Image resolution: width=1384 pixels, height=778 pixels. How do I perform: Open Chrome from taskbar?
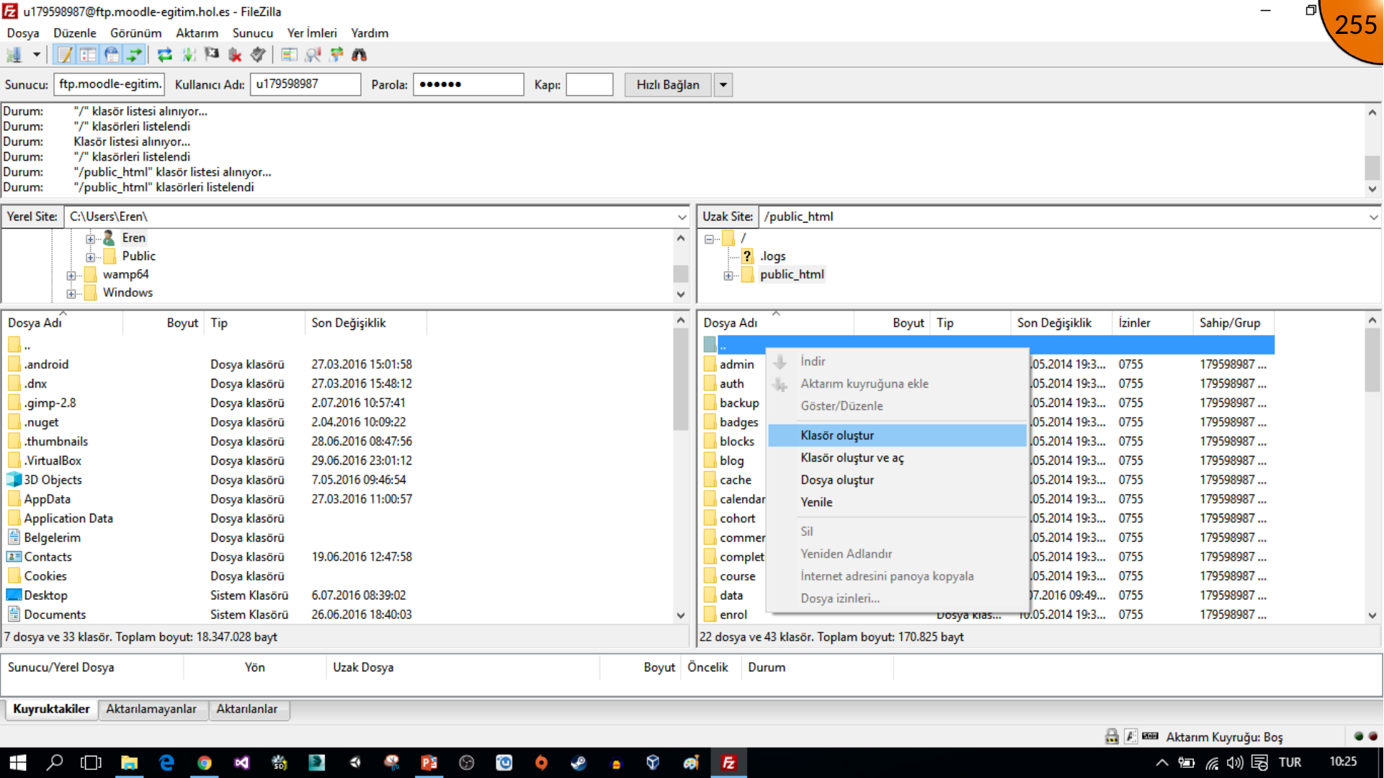204,762
